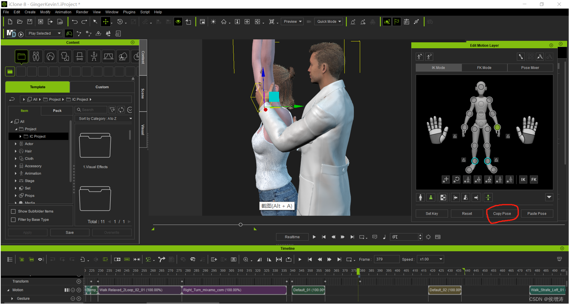Select the Move object tool
Viewport: 569px width, 305px height.
[x=106, y=22]
